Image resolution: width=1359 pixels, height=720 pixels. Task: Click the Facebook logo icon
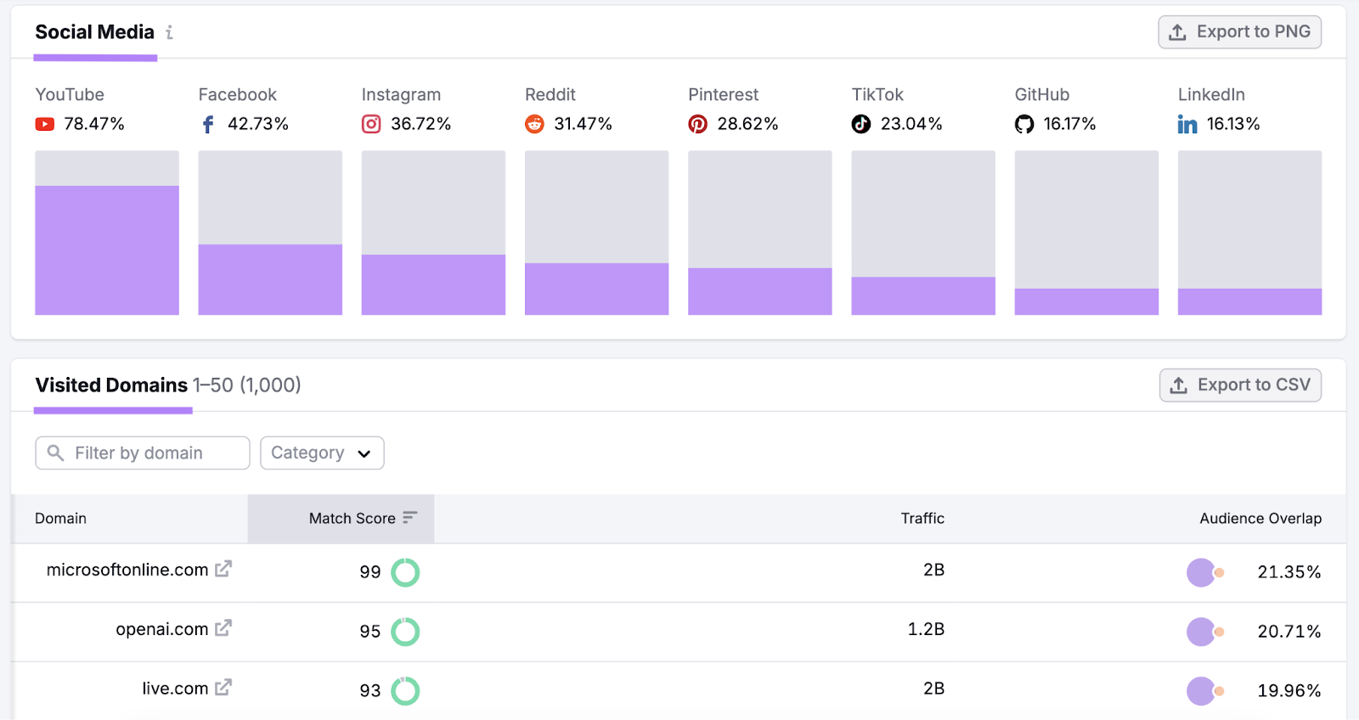pyautogui.click(x=208, y=125)
